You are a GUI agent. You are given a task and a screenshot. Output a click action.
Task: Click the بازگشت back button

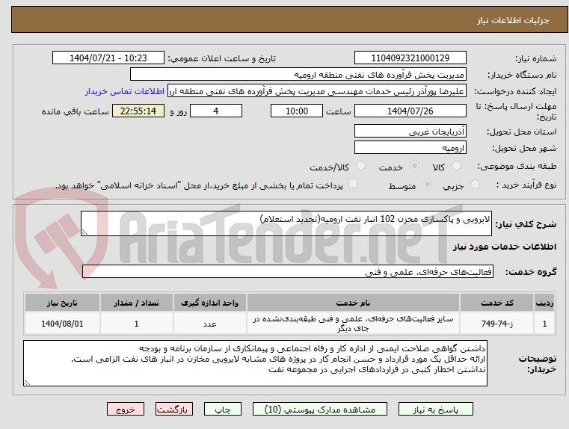[x=173, y=409]
